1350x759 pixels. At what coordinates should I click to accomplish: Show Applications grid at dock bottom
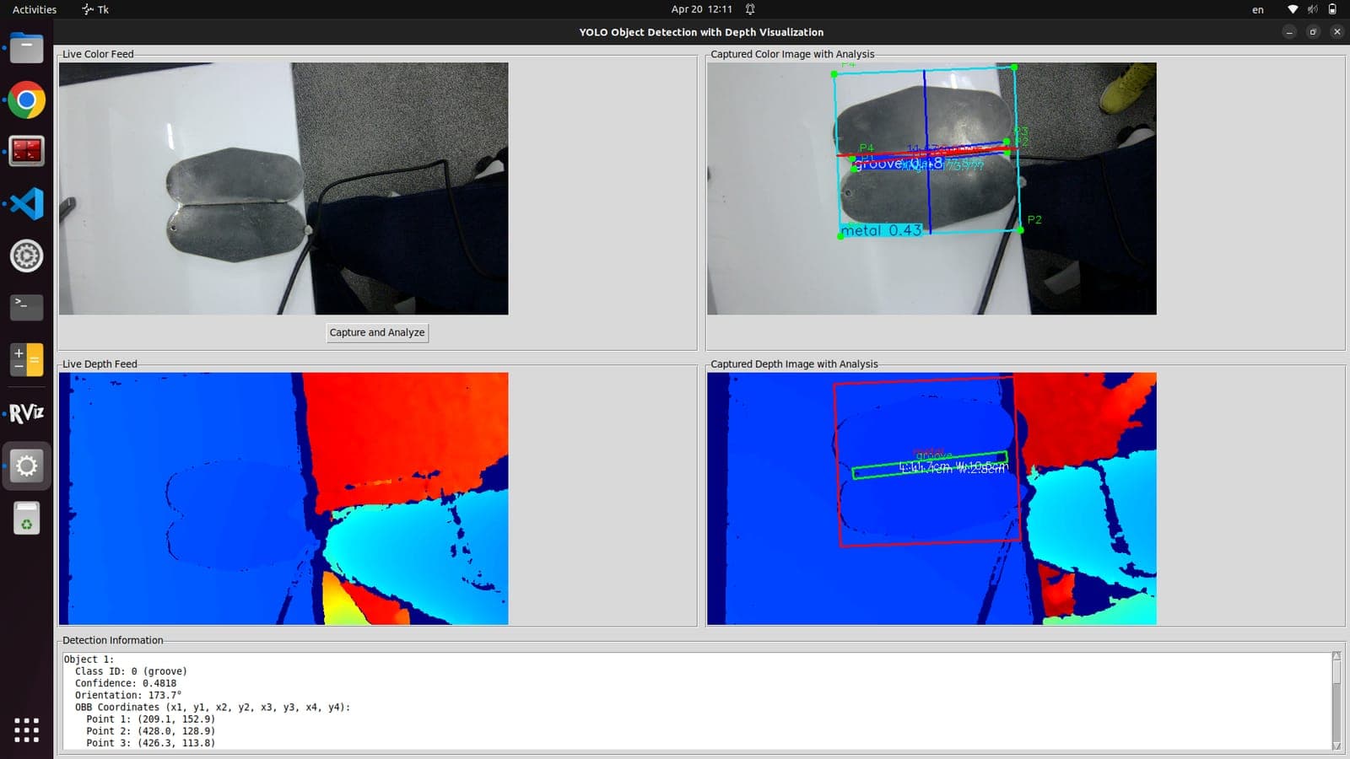click(26, 730)
